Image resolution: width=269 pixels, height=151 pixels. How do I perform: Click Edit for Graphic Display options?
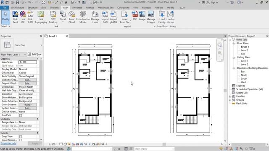click(x=28, y=83)
